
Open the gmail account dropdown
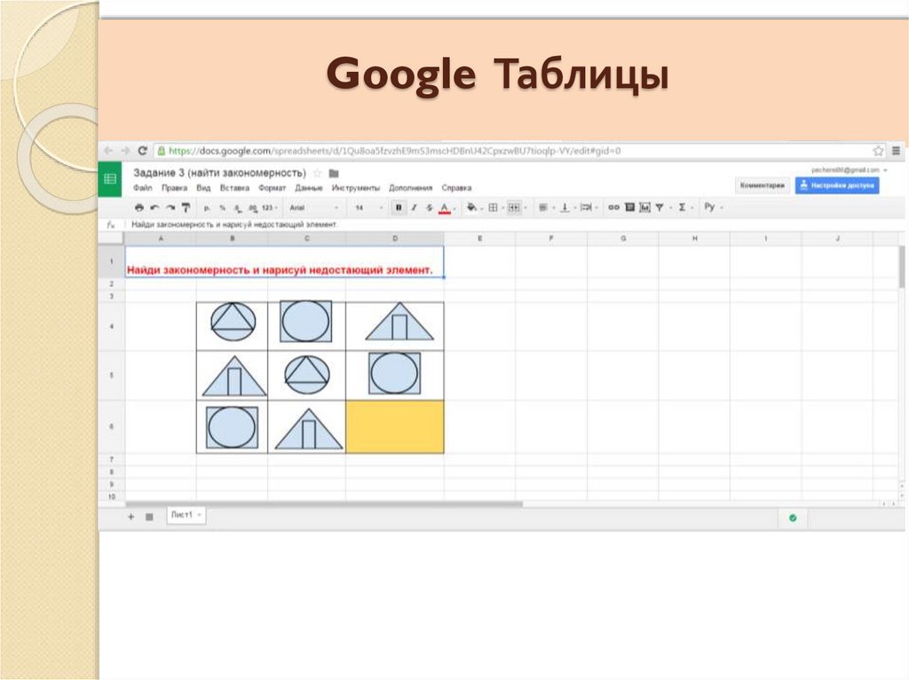click(850, 169)
